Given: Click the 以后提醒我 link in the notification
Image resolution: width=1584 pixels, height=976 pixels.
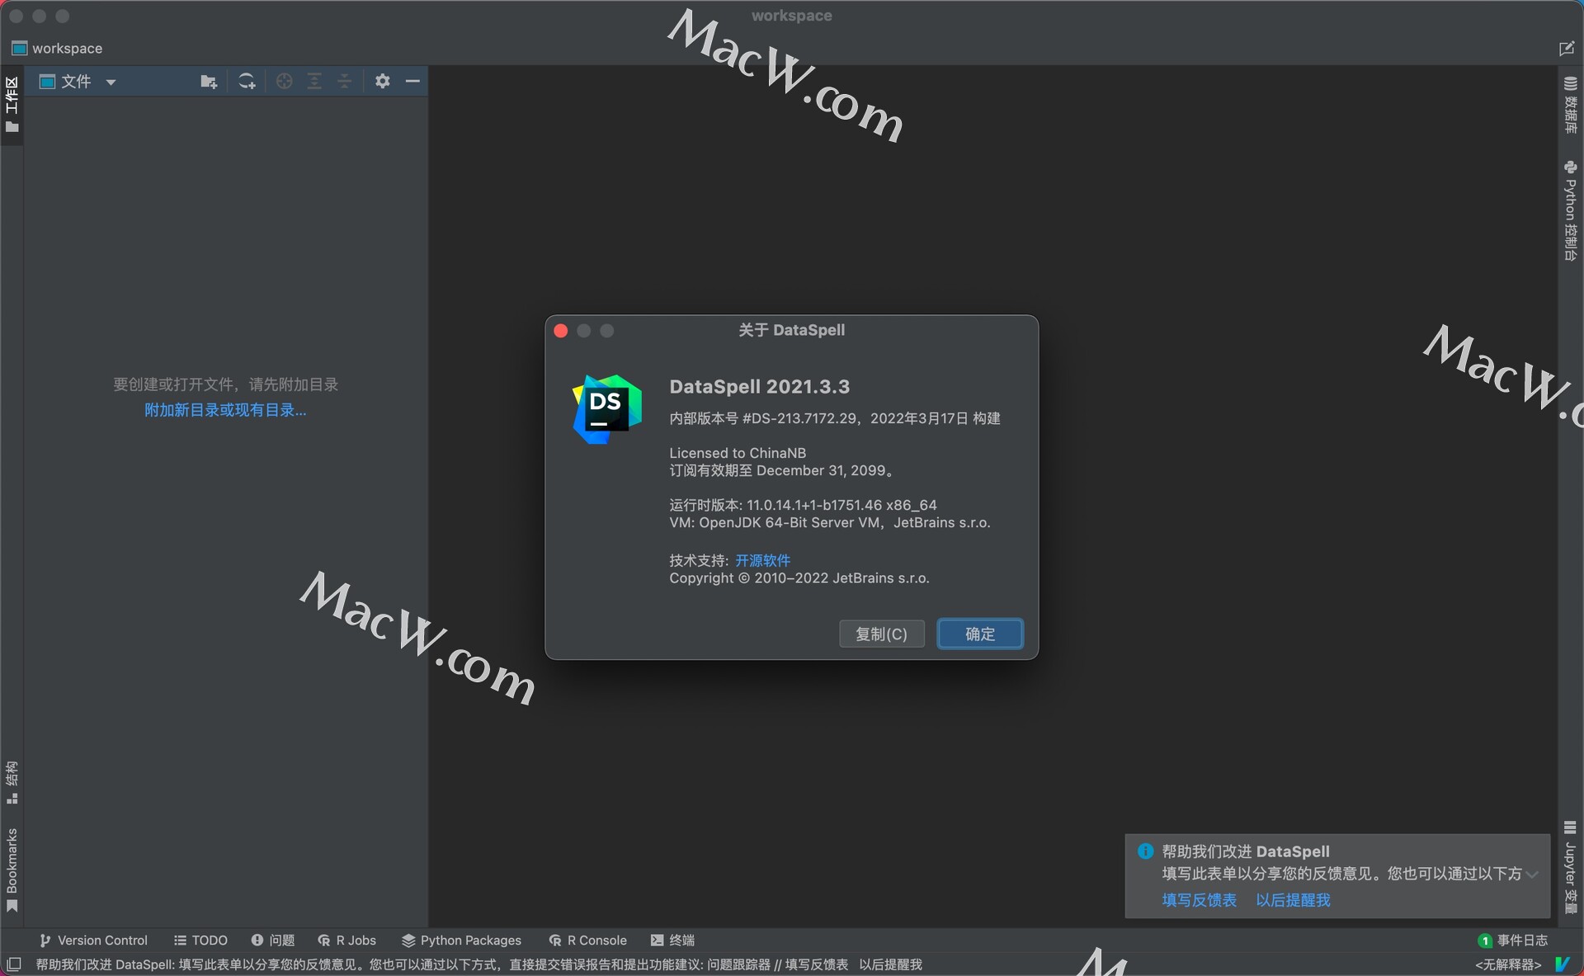Looking at the screenshot, I should click(1293, 900).
